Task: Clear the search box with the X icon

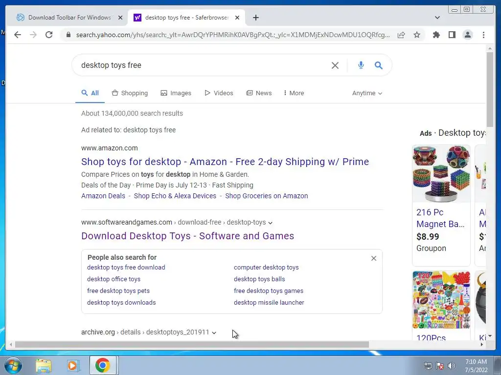Action: 335,65
